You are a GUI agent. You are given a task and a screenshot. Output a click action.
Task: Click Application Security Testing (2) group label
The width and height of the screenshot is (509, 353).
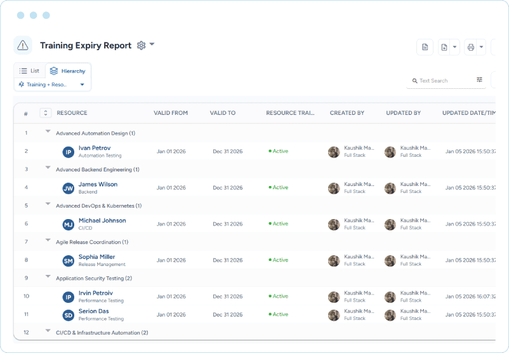tap(94, 278)
